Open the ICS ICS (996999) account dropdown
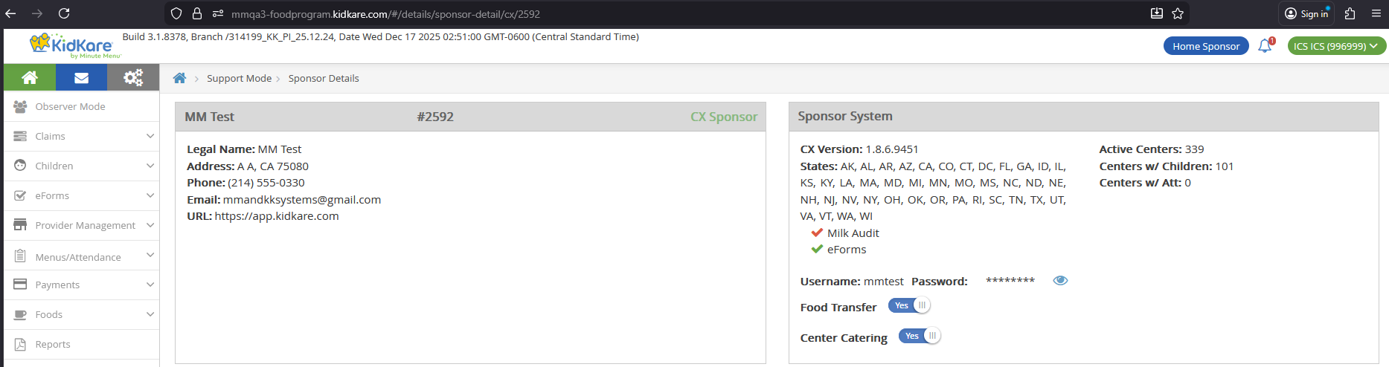Viewport: 1389px width, 367px height. tap(1335, 46)
